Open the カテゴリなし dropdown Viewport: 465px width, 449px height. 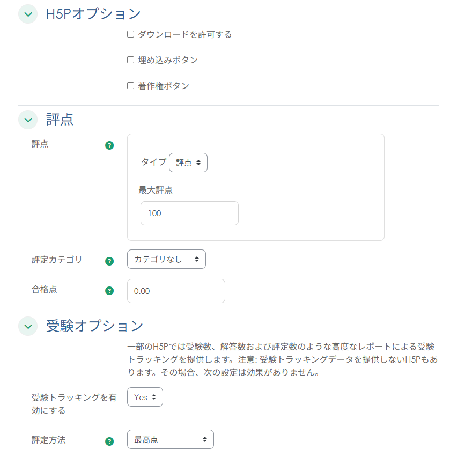(x=166, y=260)
